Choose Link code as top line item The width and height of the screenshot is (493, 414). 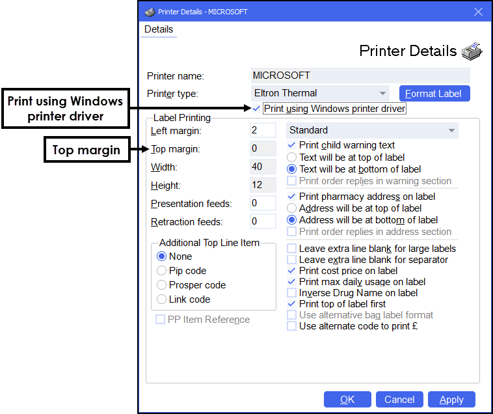pyautogui.click(x=162, y=299)
